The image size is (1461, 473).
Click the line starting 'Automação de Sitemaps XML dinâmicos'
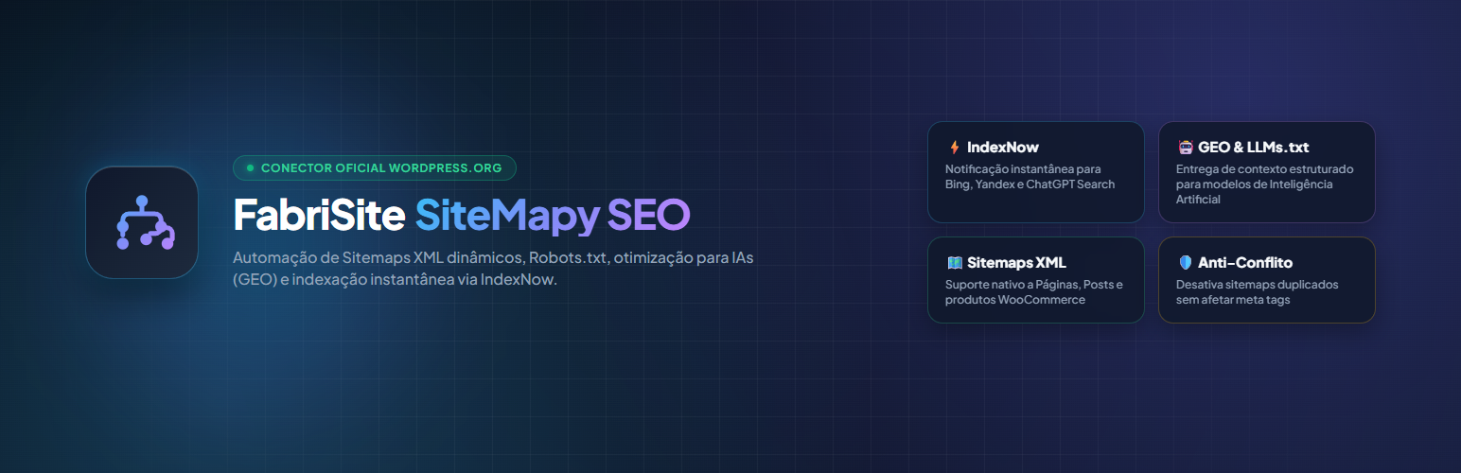(x=493, y=259)
